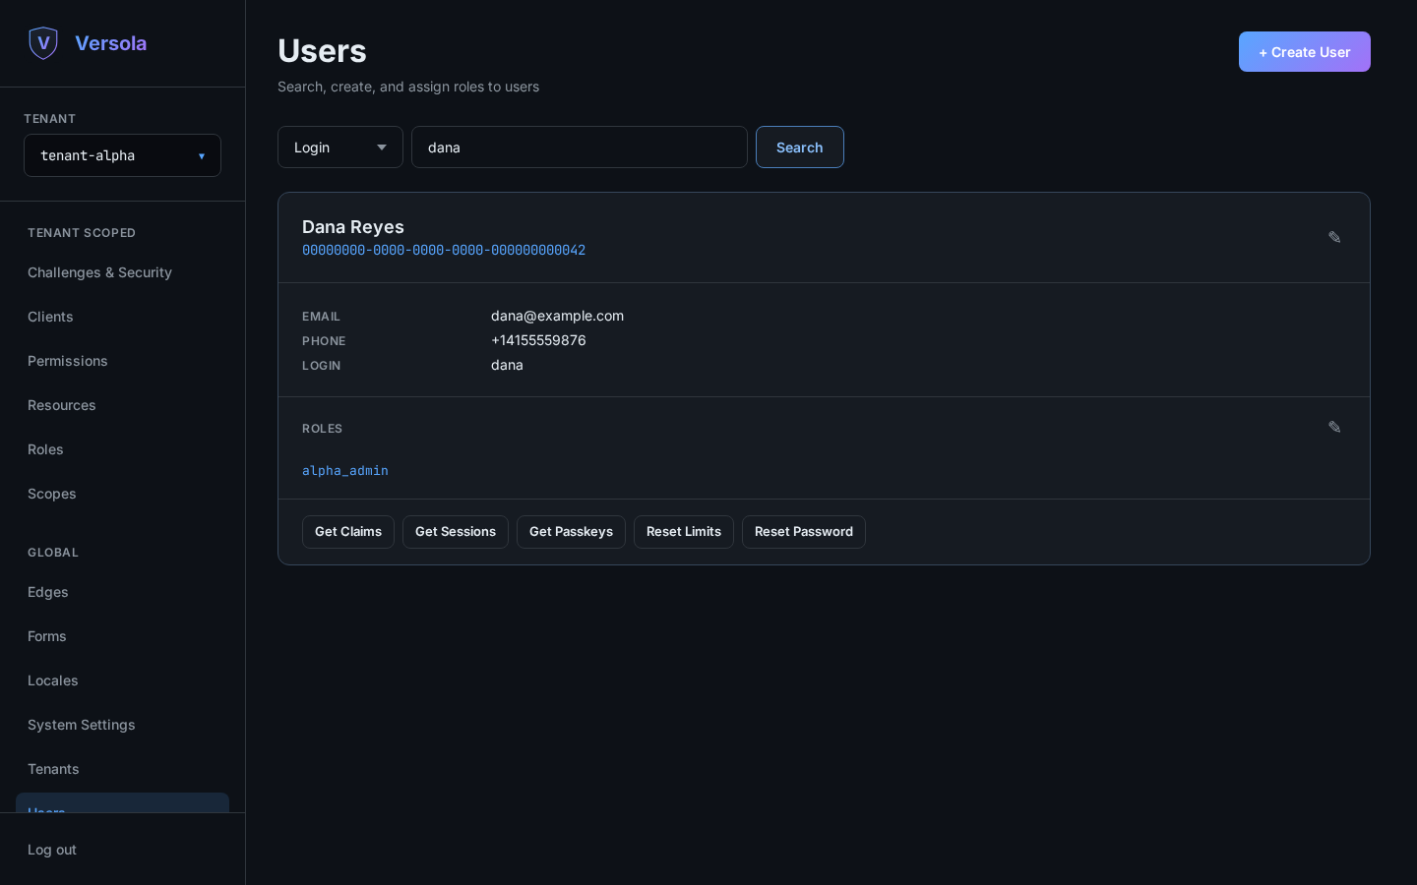
Task: Open Locales in sidebar
Action: (x=122, y=680)
